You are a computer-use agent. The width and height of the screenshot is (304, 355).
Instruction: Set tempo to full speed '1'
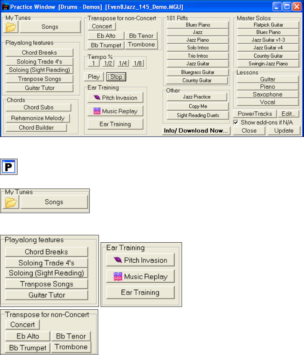(94, 64)
